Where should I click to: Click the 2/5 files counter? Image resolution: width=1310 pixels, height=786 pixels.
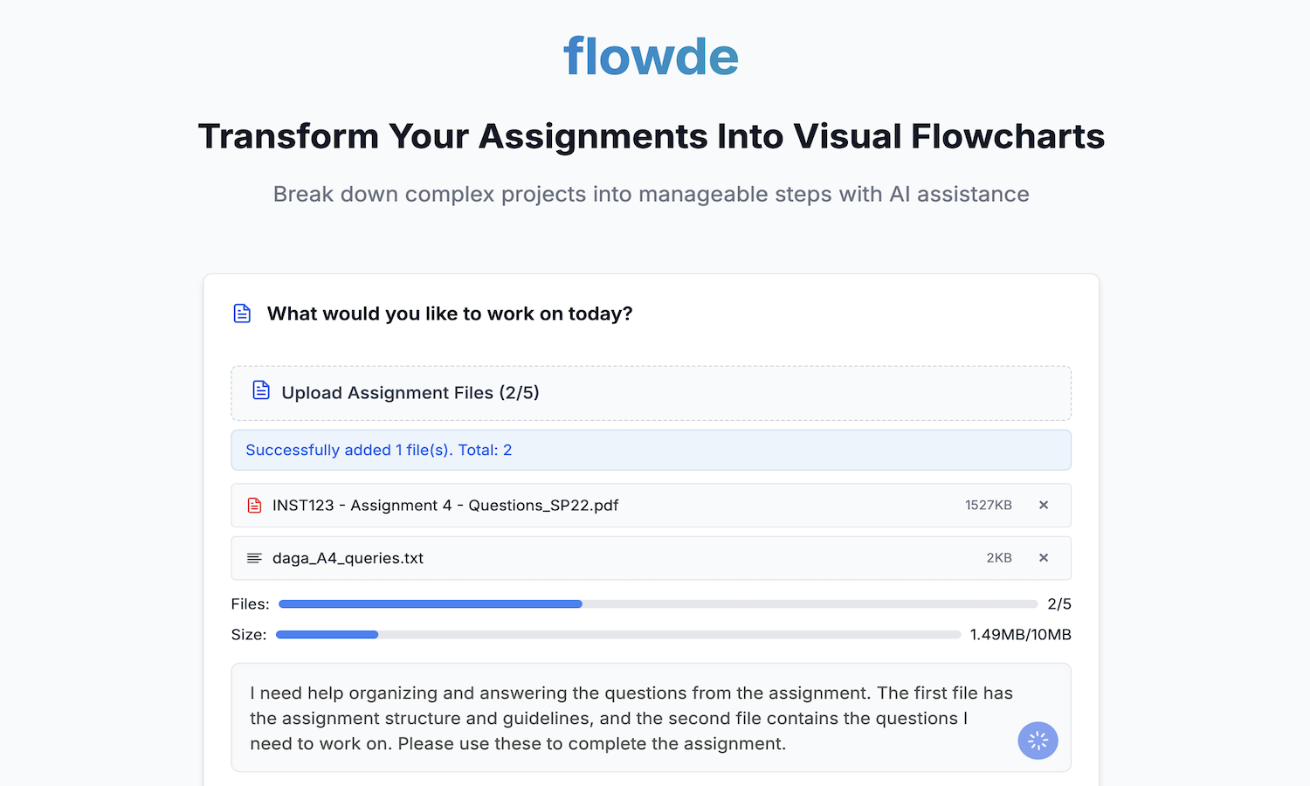pos(1059,603)
